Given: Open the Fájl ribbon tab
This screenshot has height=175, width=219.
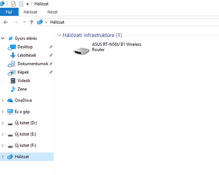Looking at the screenshot, I should click(9, 12).
